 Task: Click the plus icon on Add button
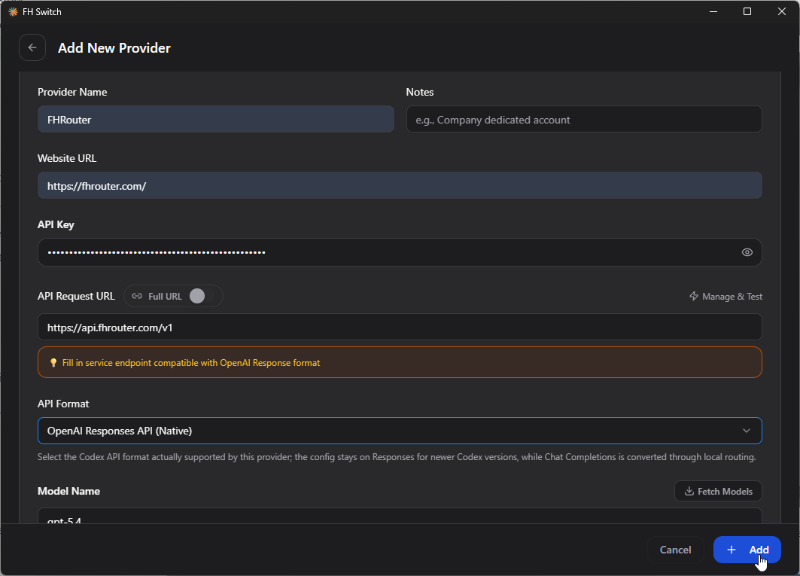point(731,550)
